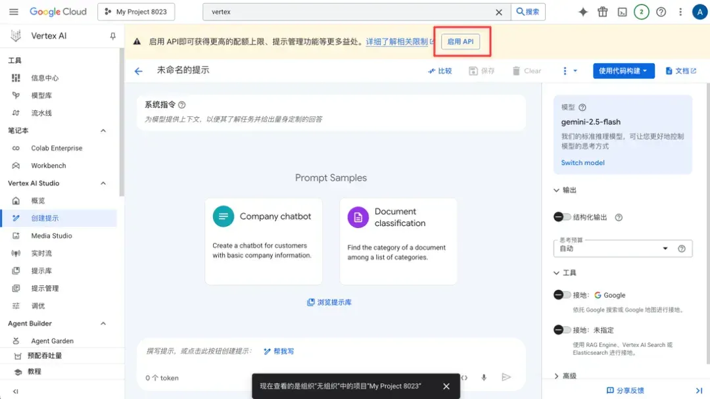Open the notifications badge showing 2
This screenshot has width=710, height=399.
(641, 12)
